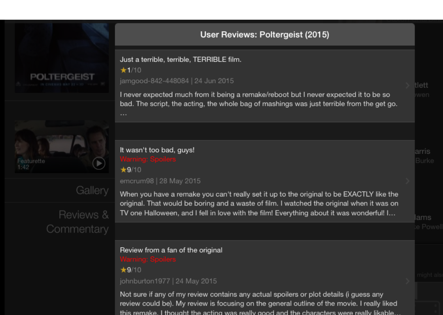Open "Review from a fan of the original"

(171, 250)
